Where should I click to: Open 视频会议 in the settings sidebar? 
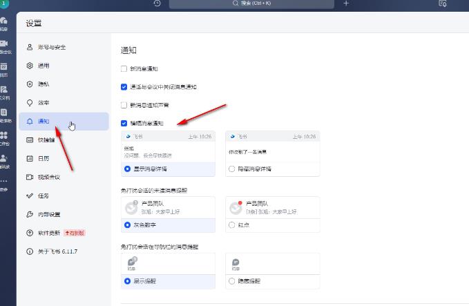(64, 177)
